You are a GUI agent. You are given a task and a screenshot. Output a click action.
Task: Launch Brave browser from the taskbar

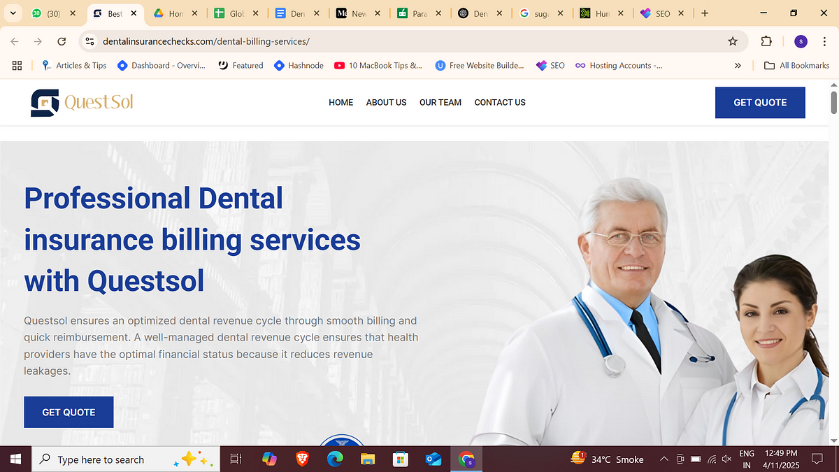tap(302, 459)
